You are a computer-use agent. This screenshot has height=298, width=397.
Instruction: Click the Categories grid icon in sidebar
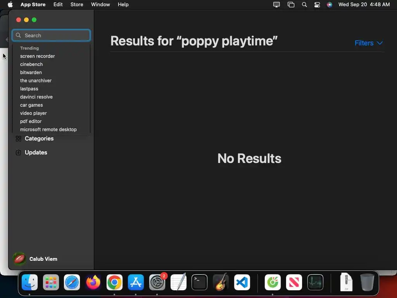(x=18, y=139)
